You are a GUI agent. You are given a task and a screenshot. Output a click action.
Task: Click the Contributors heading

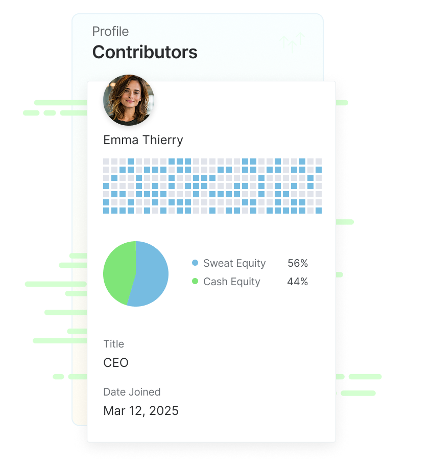coord(145,52)
